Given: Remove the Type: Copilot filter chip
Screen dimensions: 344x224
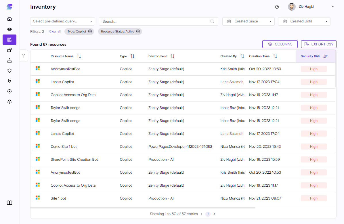Looking at the screenshot, I should coord(90,31).
